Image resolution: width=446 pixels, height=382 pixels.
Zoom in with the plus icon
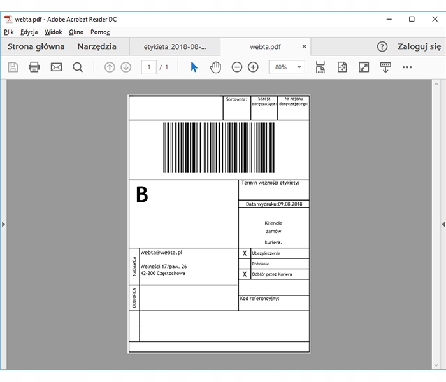tap(253, 67)
